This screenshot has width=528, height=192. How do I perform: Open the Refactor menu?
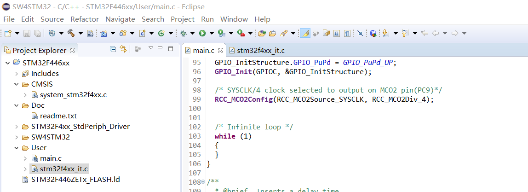[85, 19]
